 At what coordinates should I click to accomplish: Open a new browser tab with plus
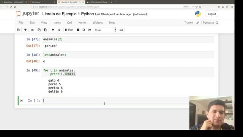coord(116,2)
